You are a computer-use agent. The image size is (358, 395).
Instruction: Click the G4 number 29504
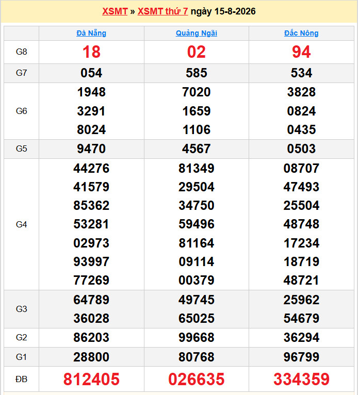click(197, 187)
